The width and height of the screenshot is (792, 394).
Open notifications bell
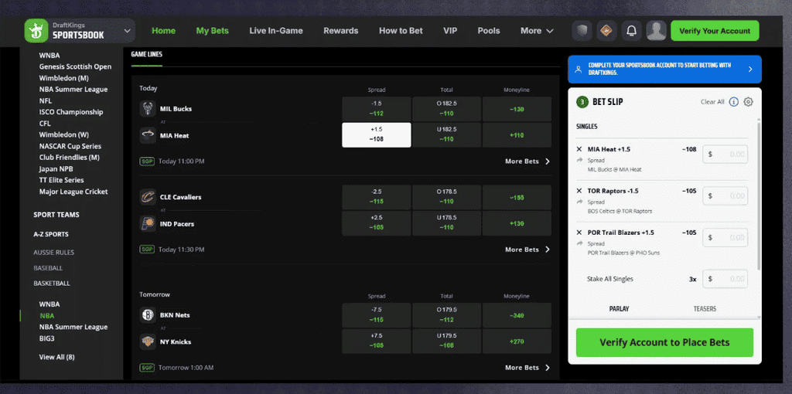point(631,31)
